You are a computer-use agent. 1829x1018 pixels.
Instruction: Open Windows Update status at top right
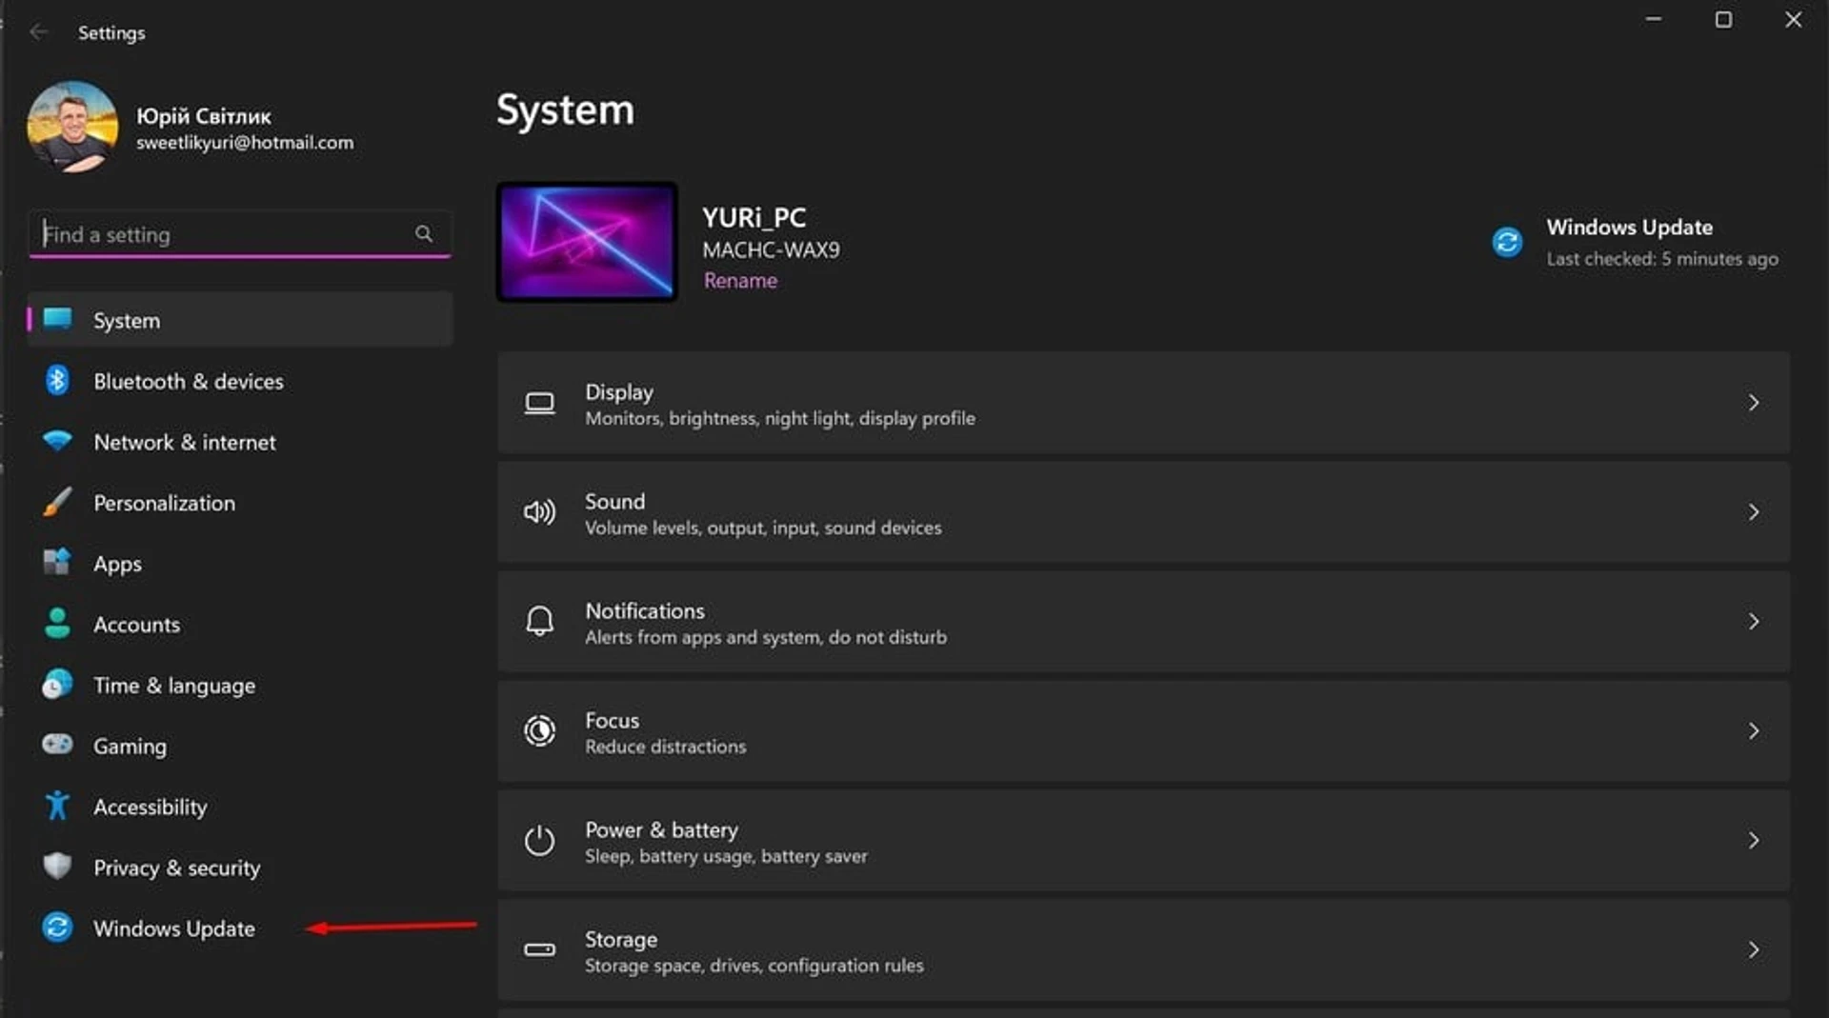point(1636,242)
